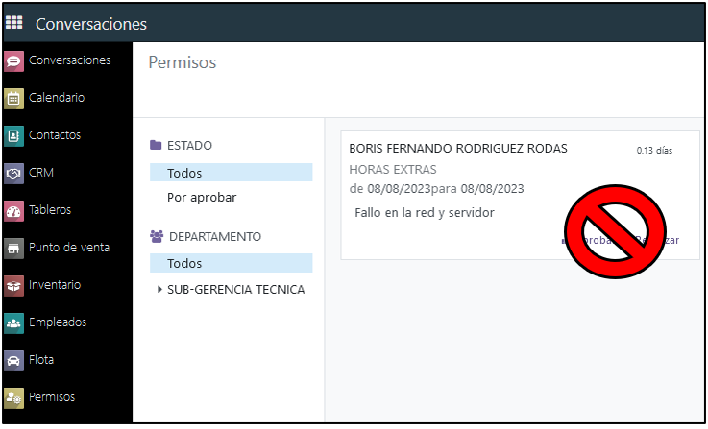Open Inventario from the sidebar menu

55,285
